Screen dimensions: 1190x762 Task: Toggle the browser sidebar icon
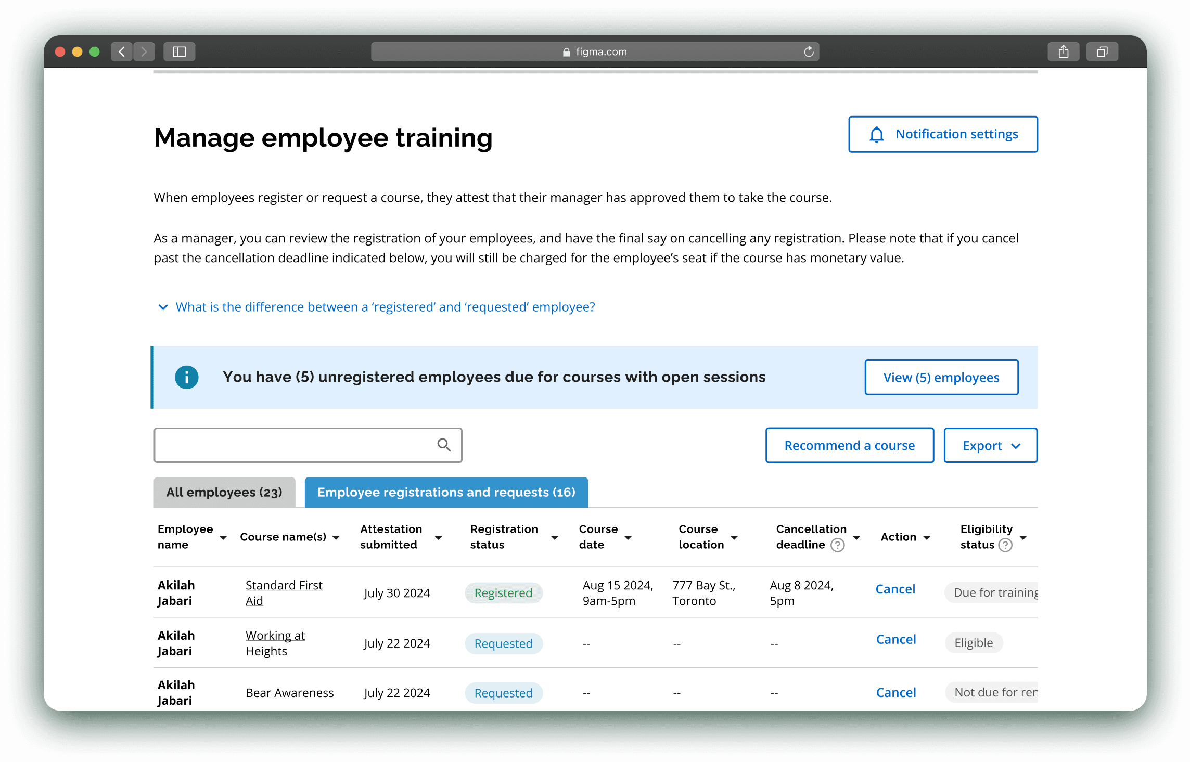tap(179, 51)
